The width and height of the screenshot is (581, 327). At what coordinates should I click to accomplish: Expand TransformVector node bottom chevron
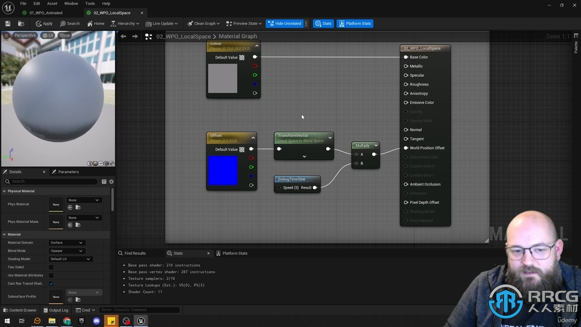coord(304,156)
